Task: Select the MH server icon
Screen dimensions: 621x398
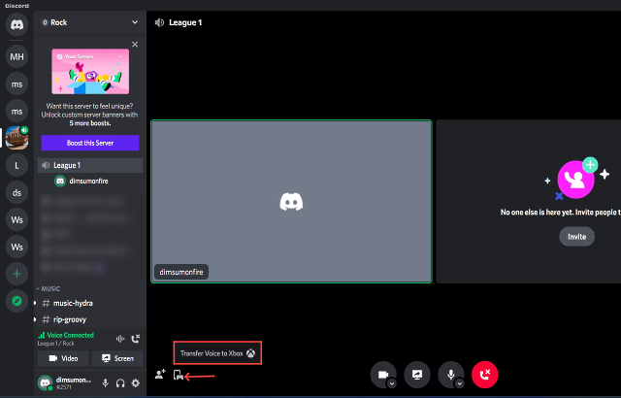Action: click(16, 57)
